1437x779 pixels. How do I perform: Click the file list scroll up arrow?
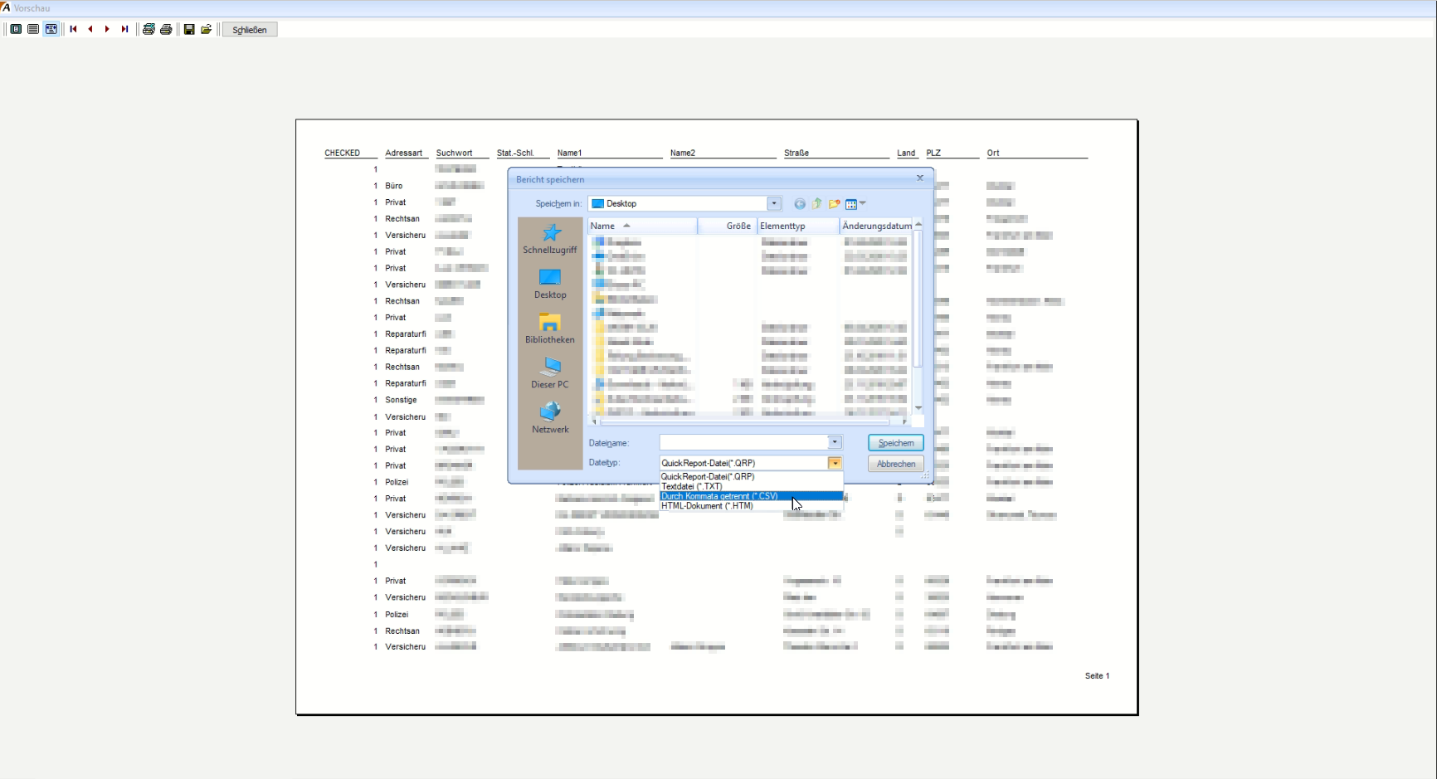(x=918, y=224)
